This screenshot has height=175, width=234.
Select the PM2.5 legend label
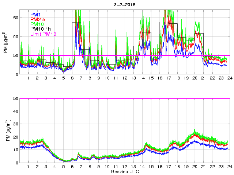[x=38, y=19]
